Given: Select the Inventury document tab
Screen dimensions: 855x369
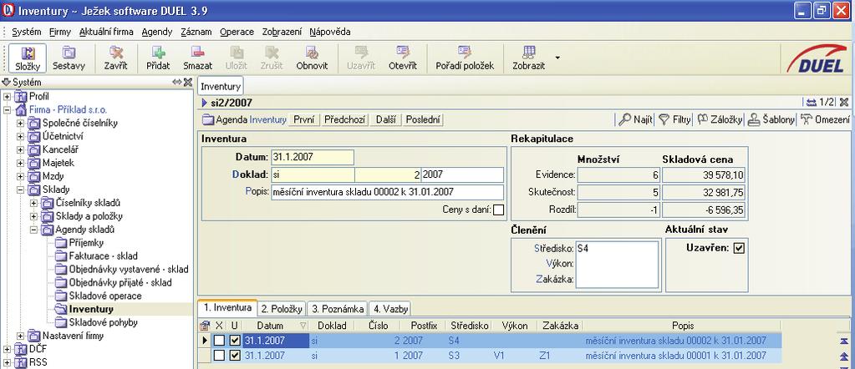Looking at the screenshot, I should tap(221, 87).
